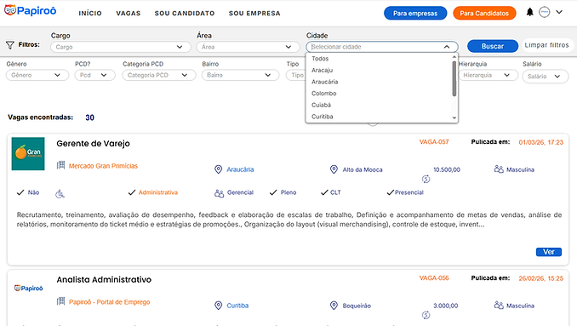The image size is (577, 326).
Task: Click salary coin icon under 3.000,00
Action: [426, 315]
